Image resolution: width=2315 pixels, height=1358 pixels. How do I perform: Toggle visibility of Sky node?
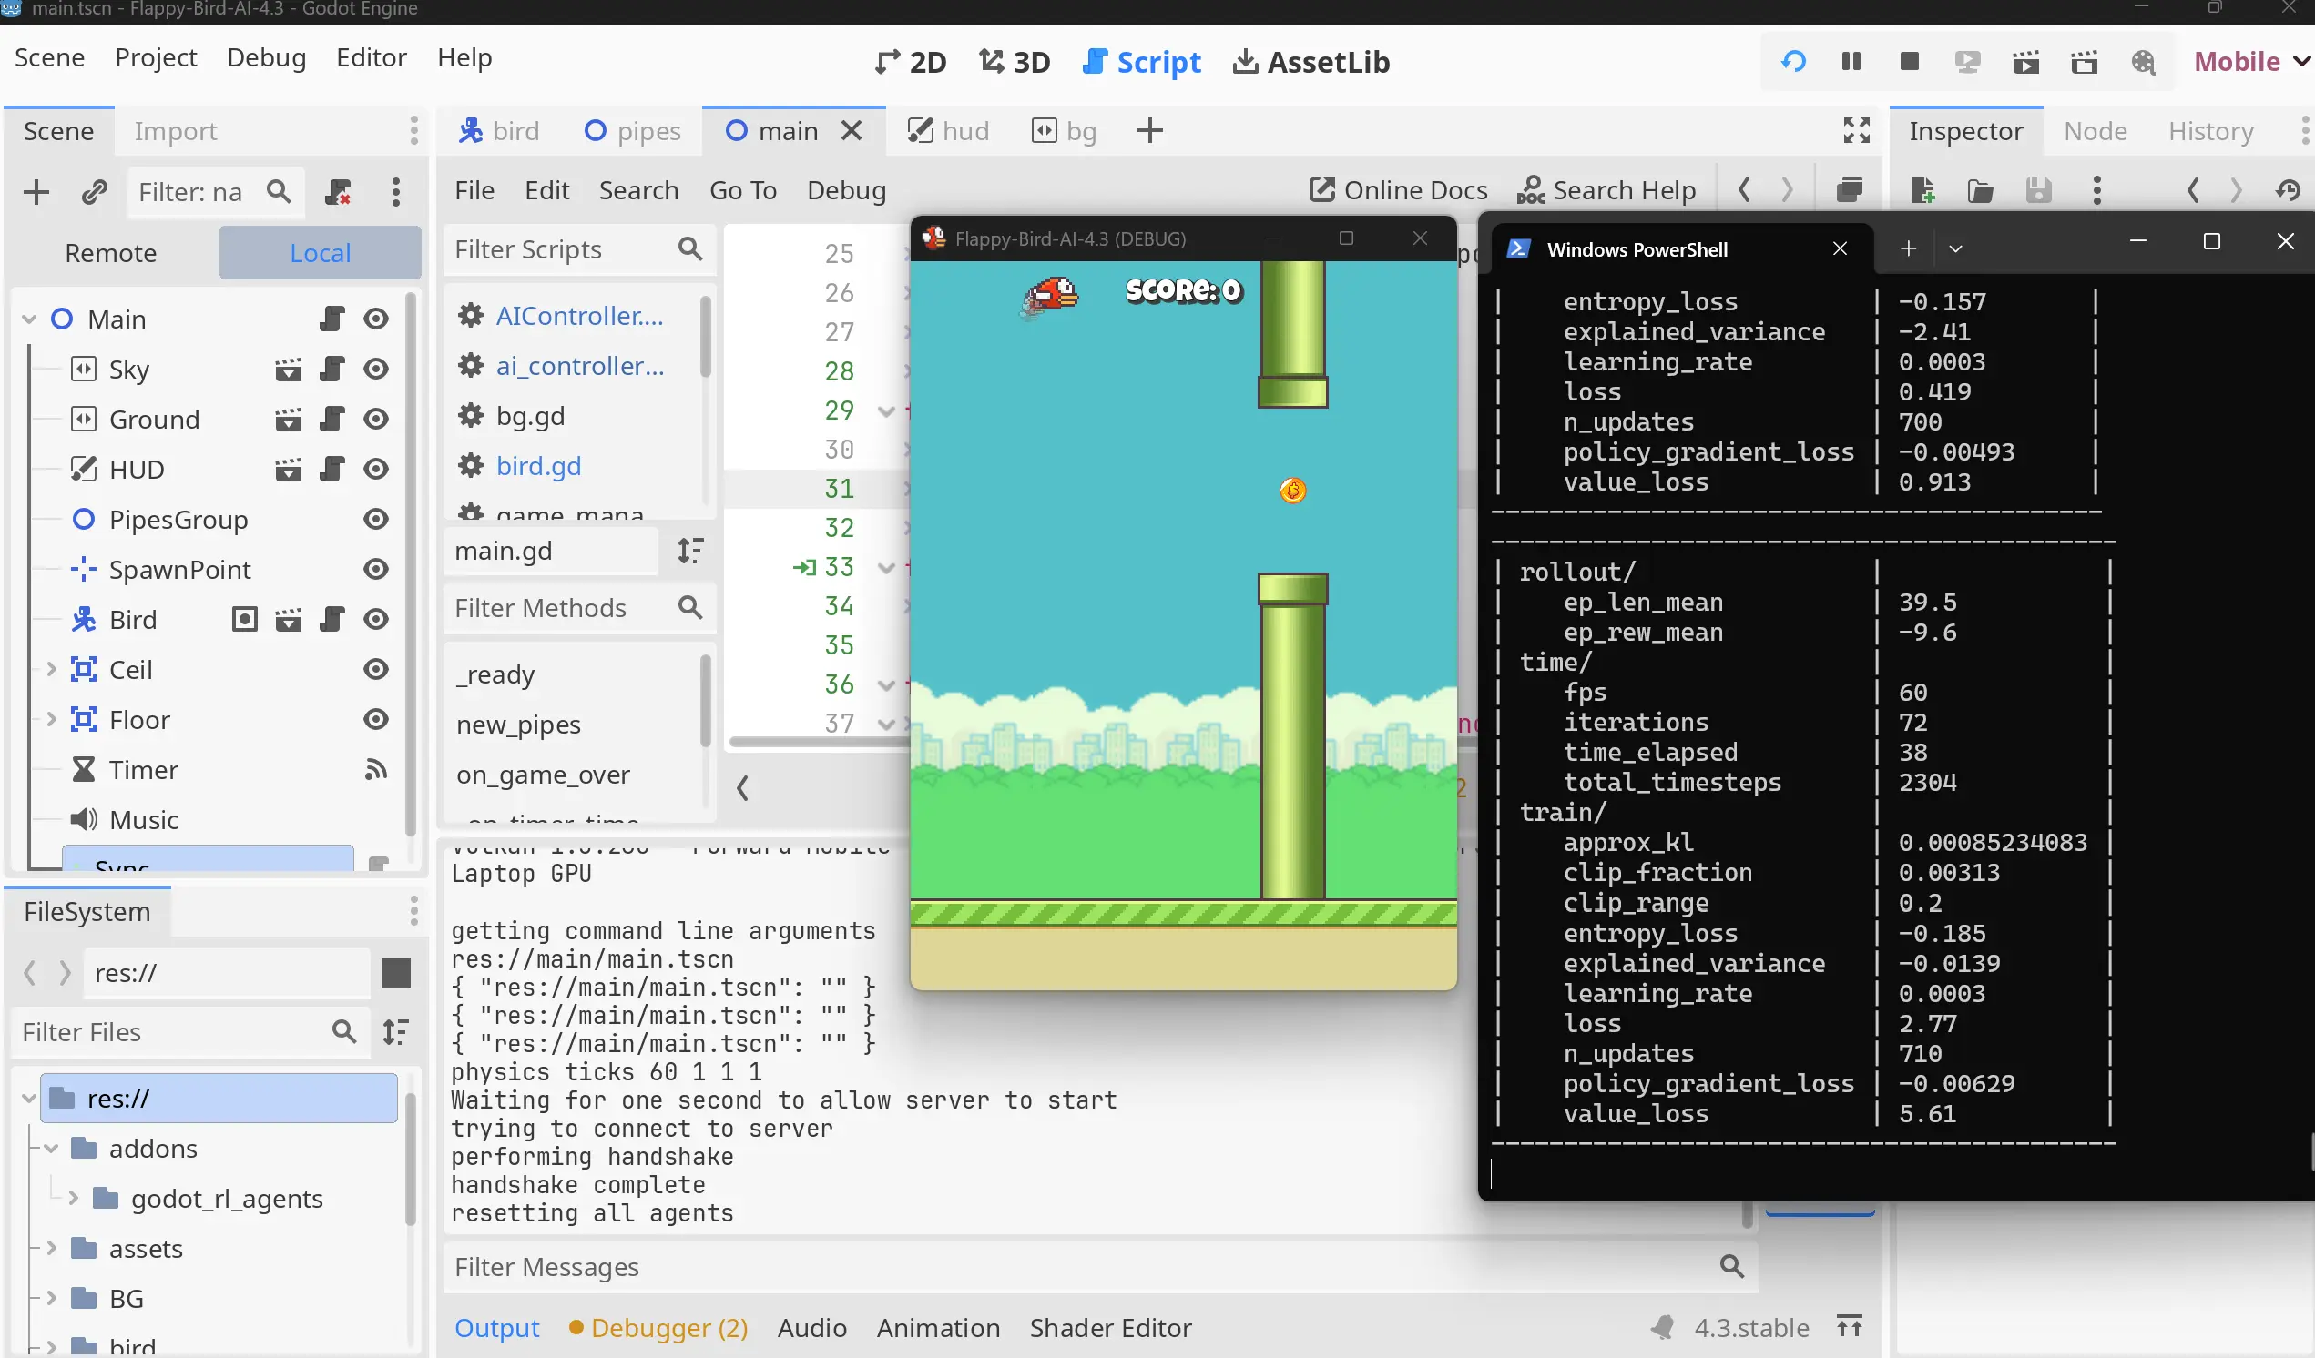376,370
